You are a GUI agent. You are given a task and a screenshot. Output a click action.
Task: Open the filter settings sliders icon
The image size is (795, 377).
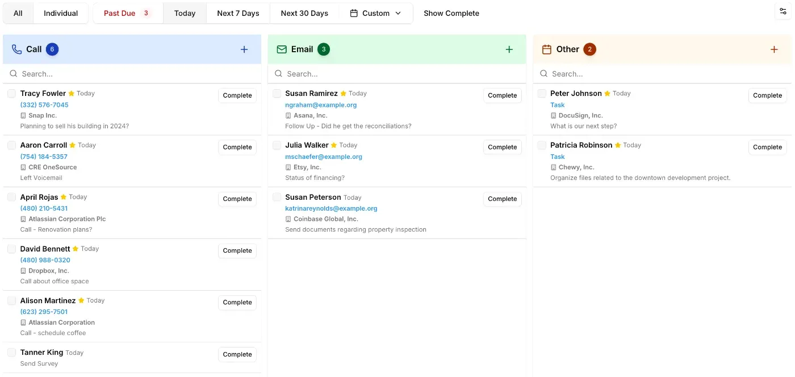coord(783,11)
